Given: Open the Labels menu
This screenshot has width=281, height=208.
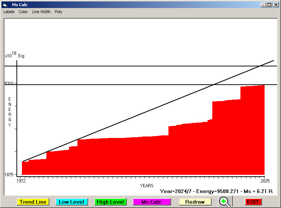Looking at the screenshot, I should coord(9,12).
